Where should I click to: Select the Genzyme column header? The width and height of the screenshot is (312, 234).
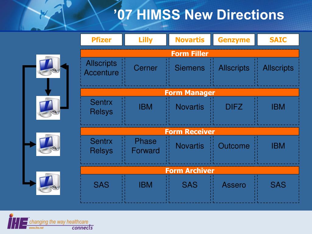tap(234, 40)
